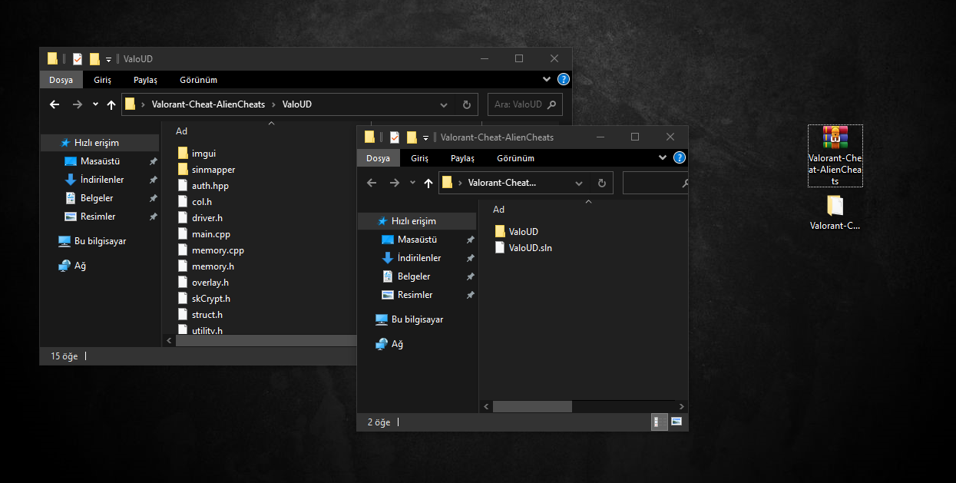The image size is (956, 483).
Task: Click search box in front Explorer window
Action: click(655, 183)
